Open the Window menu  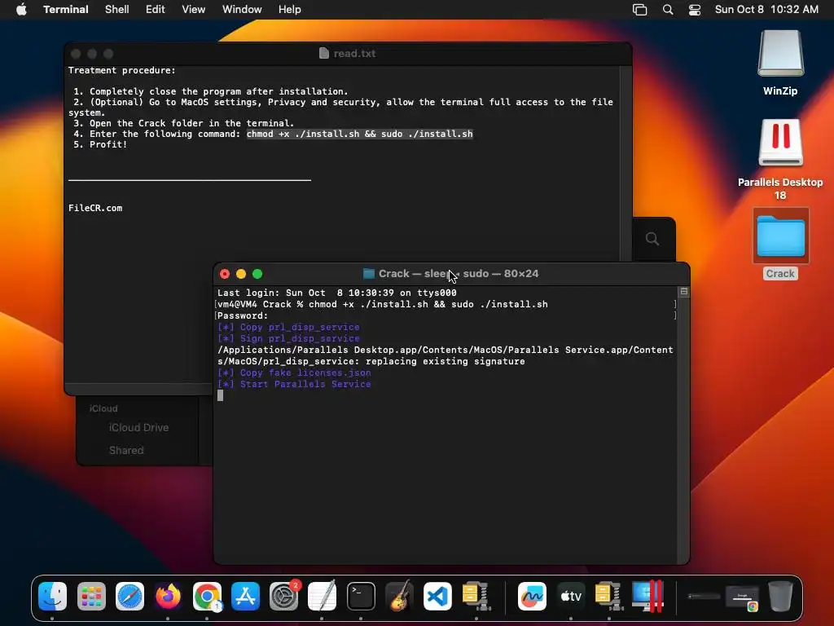[x=242, y=10]
